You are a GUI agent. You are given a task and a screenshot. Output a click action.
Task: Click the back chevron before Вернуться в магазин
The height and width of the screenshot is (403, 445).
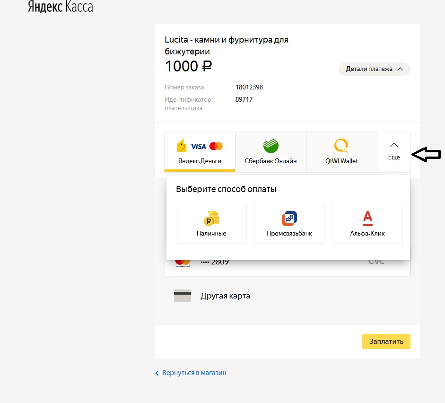[x=157, y=373]
